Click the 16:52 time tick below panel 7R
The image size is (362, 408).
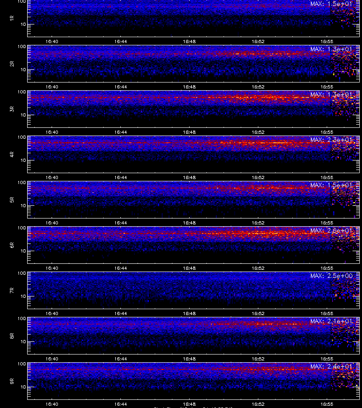(x=258, y=313)
